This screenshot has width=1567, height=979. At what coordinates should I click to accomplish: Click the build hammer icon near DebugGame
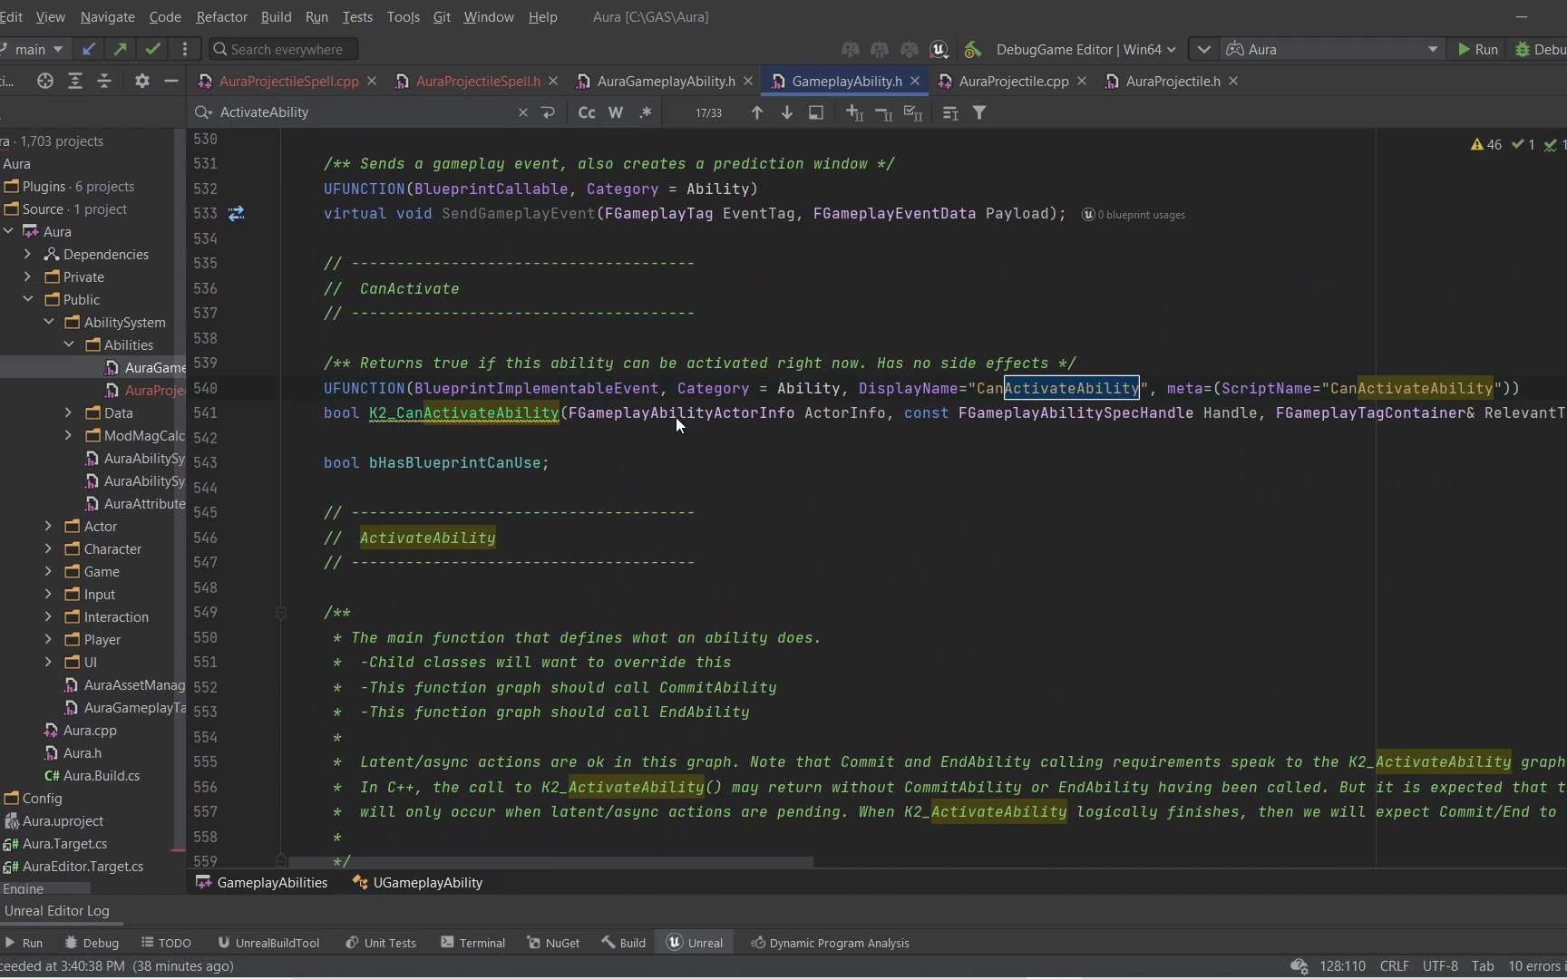972,49
